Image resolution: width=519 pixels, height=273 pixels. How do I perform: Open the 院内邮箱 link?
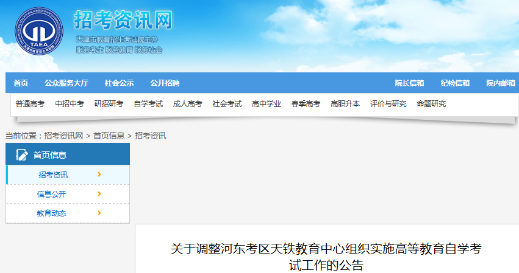click(500, 83)
